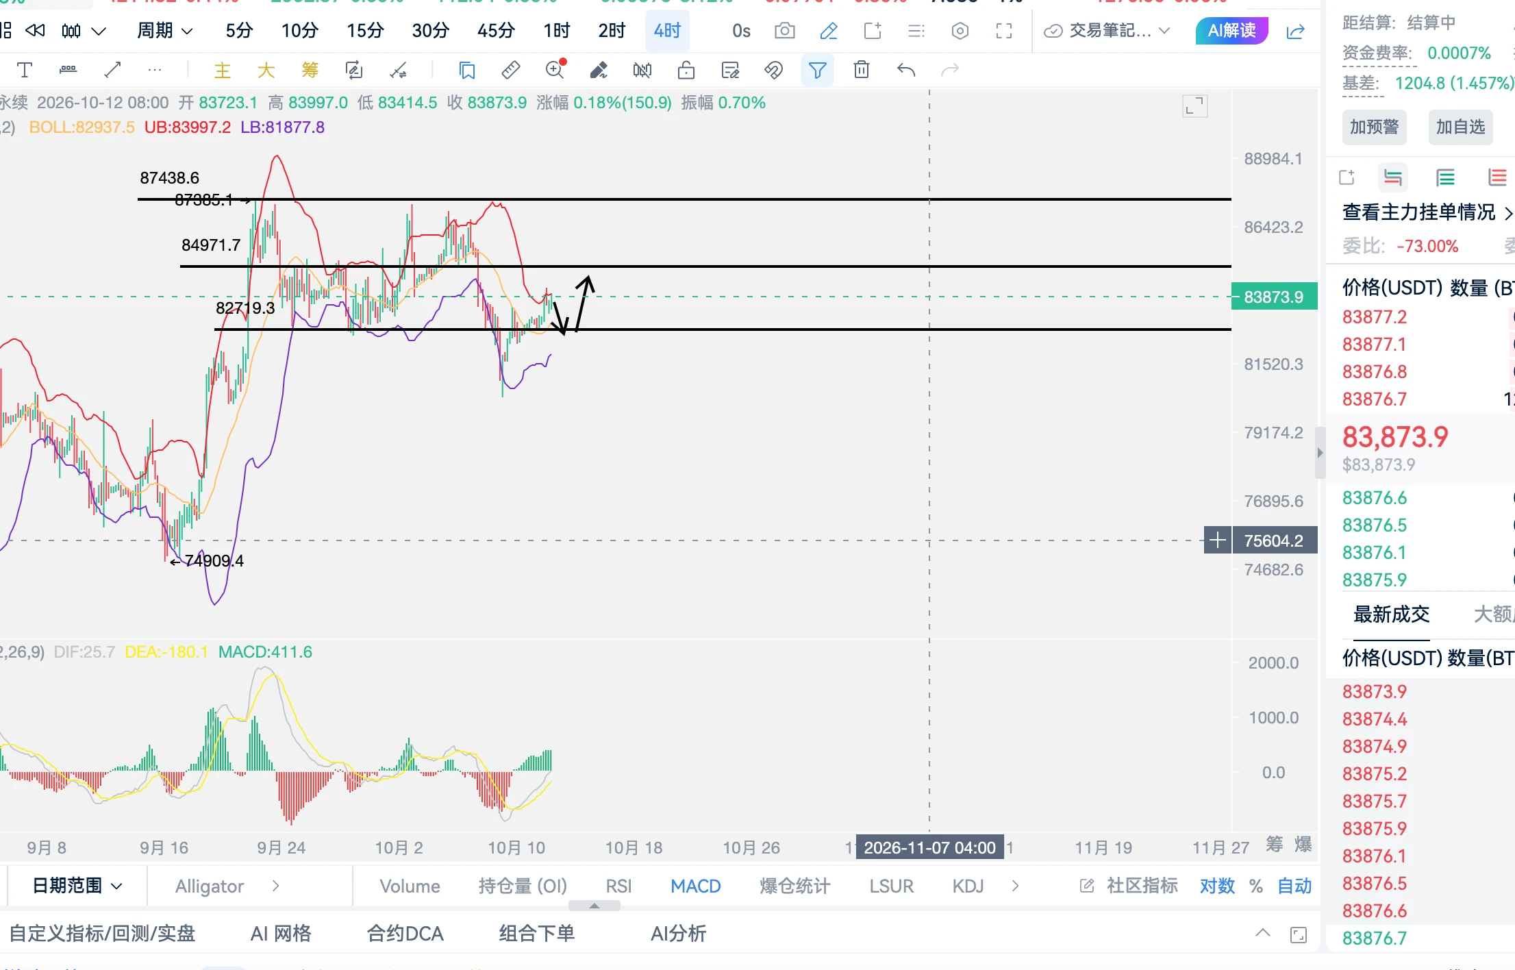Viewport: 1515px width, 970px height.
Task: Select the ruler measure tool
Action: click(511, 70)
